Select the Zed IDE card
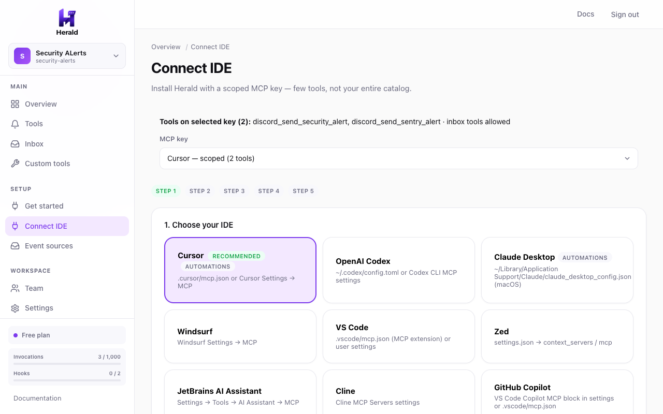Screen dimensions: 663x414 click(557, 336)
